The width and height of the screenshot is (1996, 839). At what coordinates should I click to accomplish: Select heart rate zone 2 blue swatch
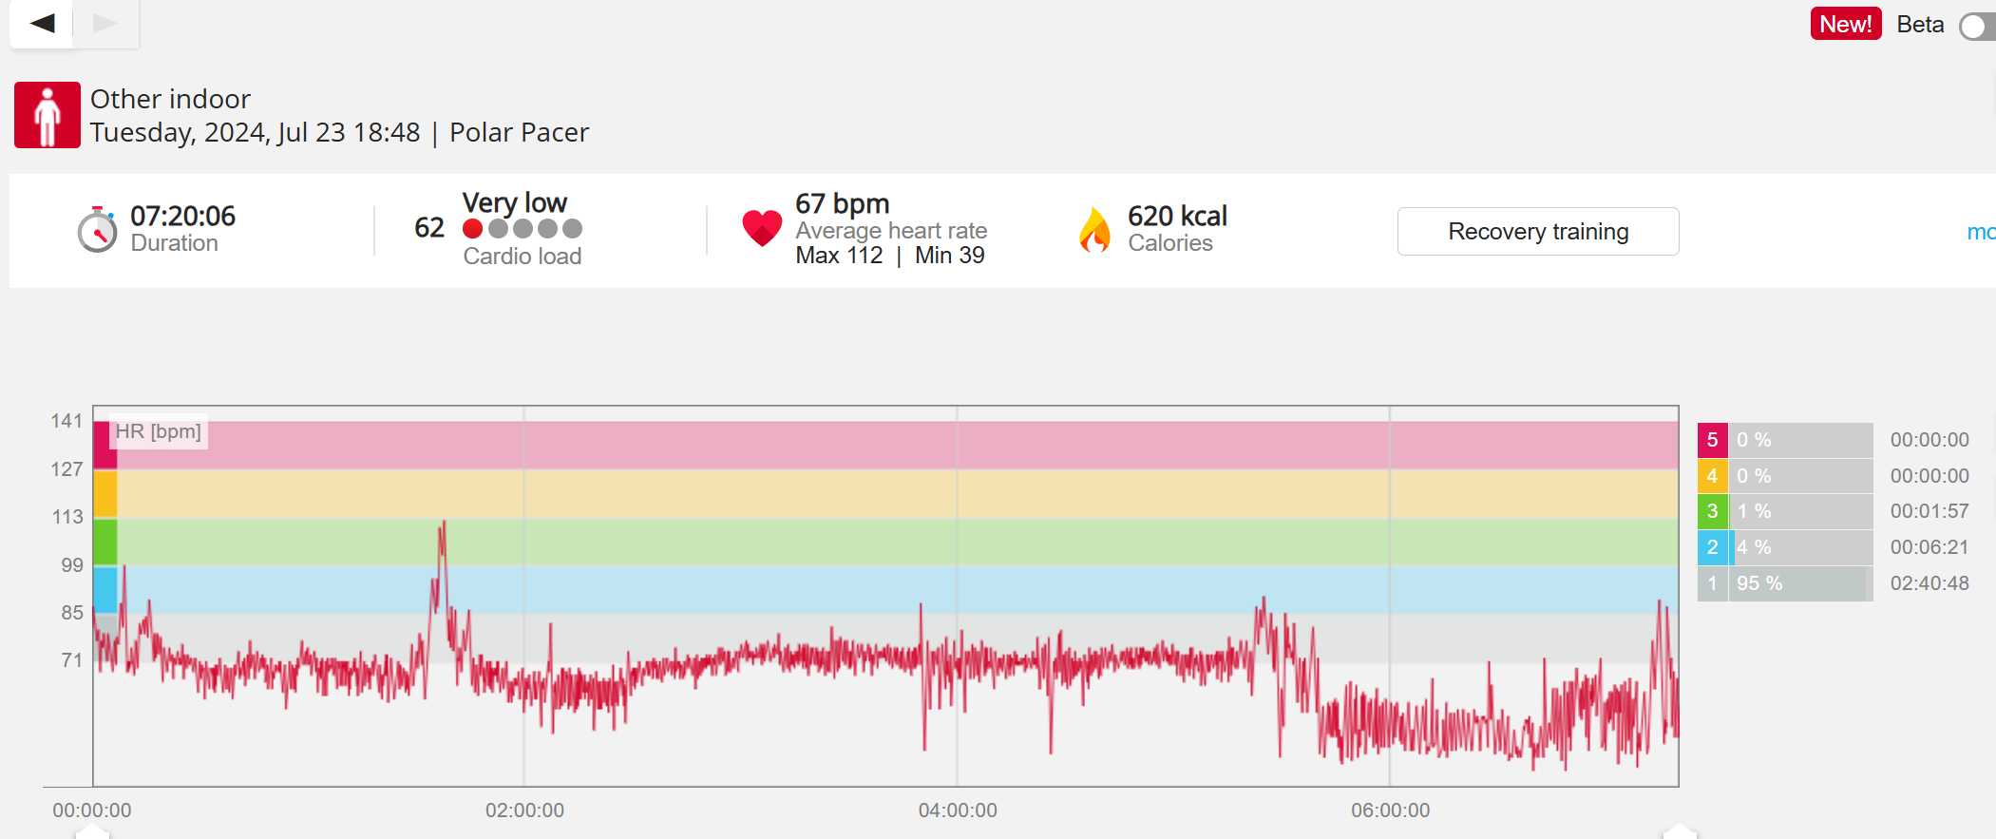click(1712, 547)
